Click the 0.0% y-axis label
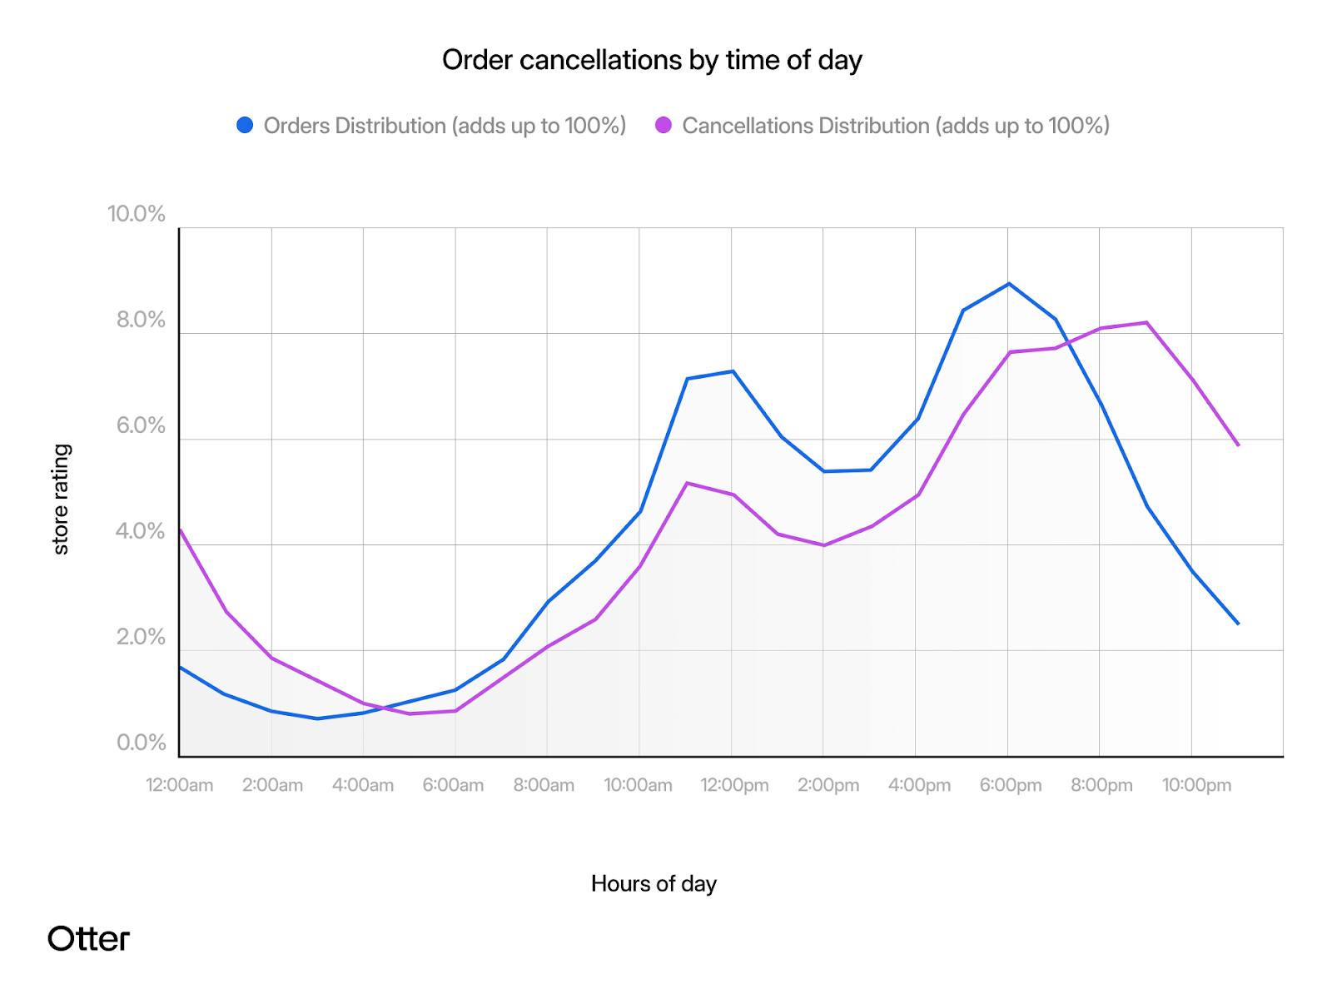Image resolution: width=1332 pixels, height=999 pixels. point(141,743)
